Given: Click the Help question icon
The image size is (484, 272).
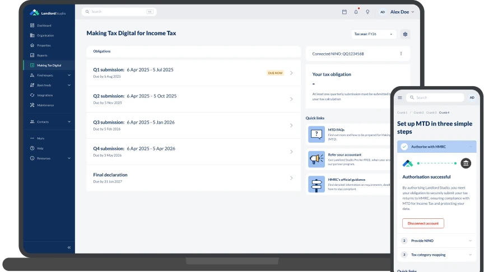Looking at the screenshot, I should [x=32, y=148].
